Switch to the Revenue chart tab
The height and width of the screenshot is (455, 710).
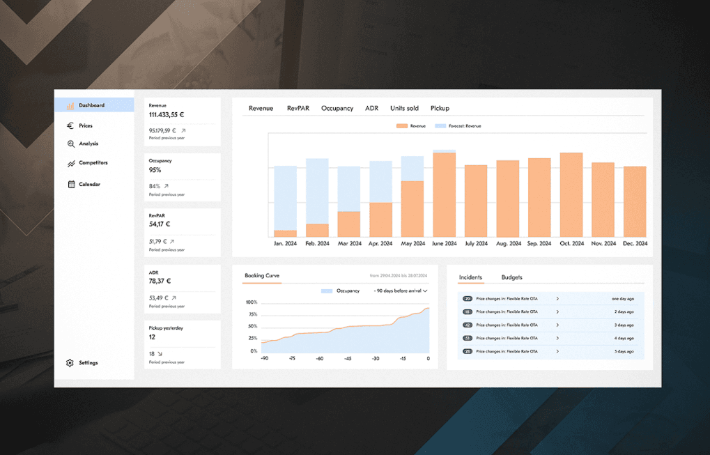click(x=261, y=108)
